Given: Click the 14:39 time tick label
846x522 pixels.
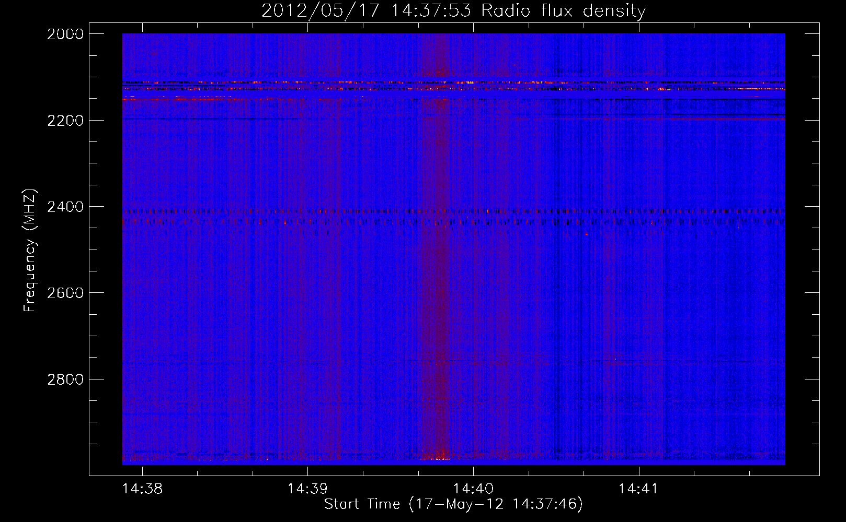Looking at the screenshot, I should (307, 489).
